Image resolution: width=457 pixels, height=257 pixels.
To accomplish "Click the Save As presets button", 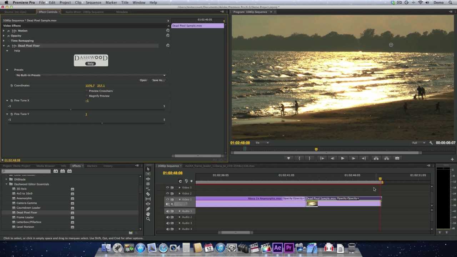I will click(158, 80).
